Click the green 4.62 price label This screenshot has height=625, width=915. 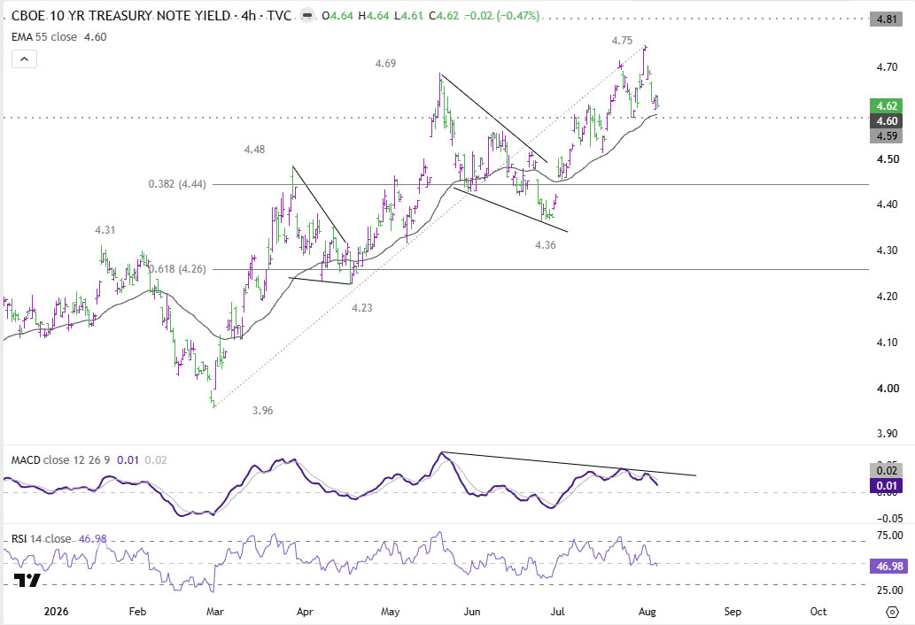(x=887, y=106)
